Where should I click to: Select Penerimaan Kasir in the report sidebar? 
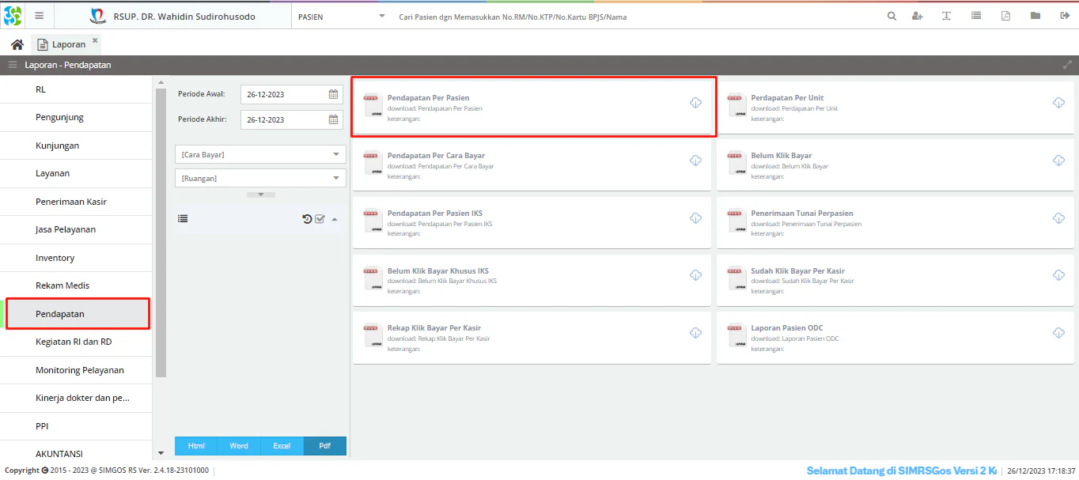[x=76, y=202]
